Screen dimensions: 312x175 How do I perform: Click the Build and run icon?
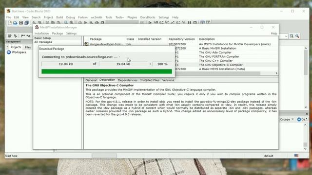point(91,23)
